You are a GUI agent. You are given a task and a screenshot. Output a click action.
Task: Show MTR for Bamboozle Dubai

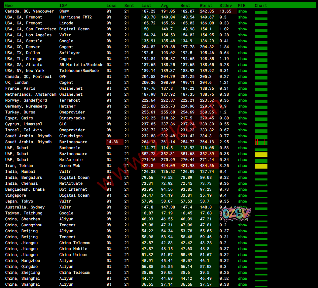point(243,148)
